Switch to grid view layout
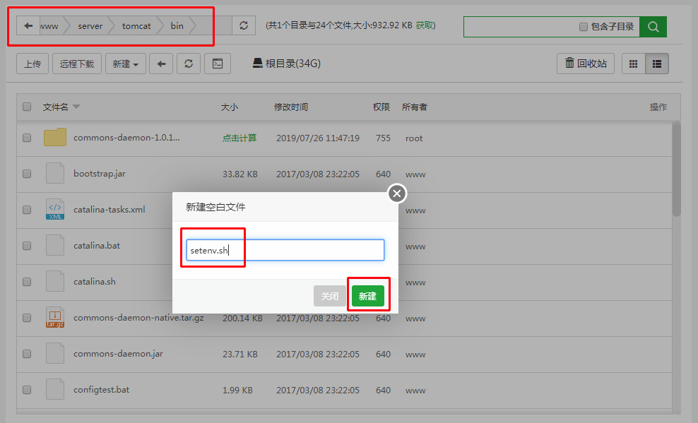698x423 pixels. click(x=633, y=64)
